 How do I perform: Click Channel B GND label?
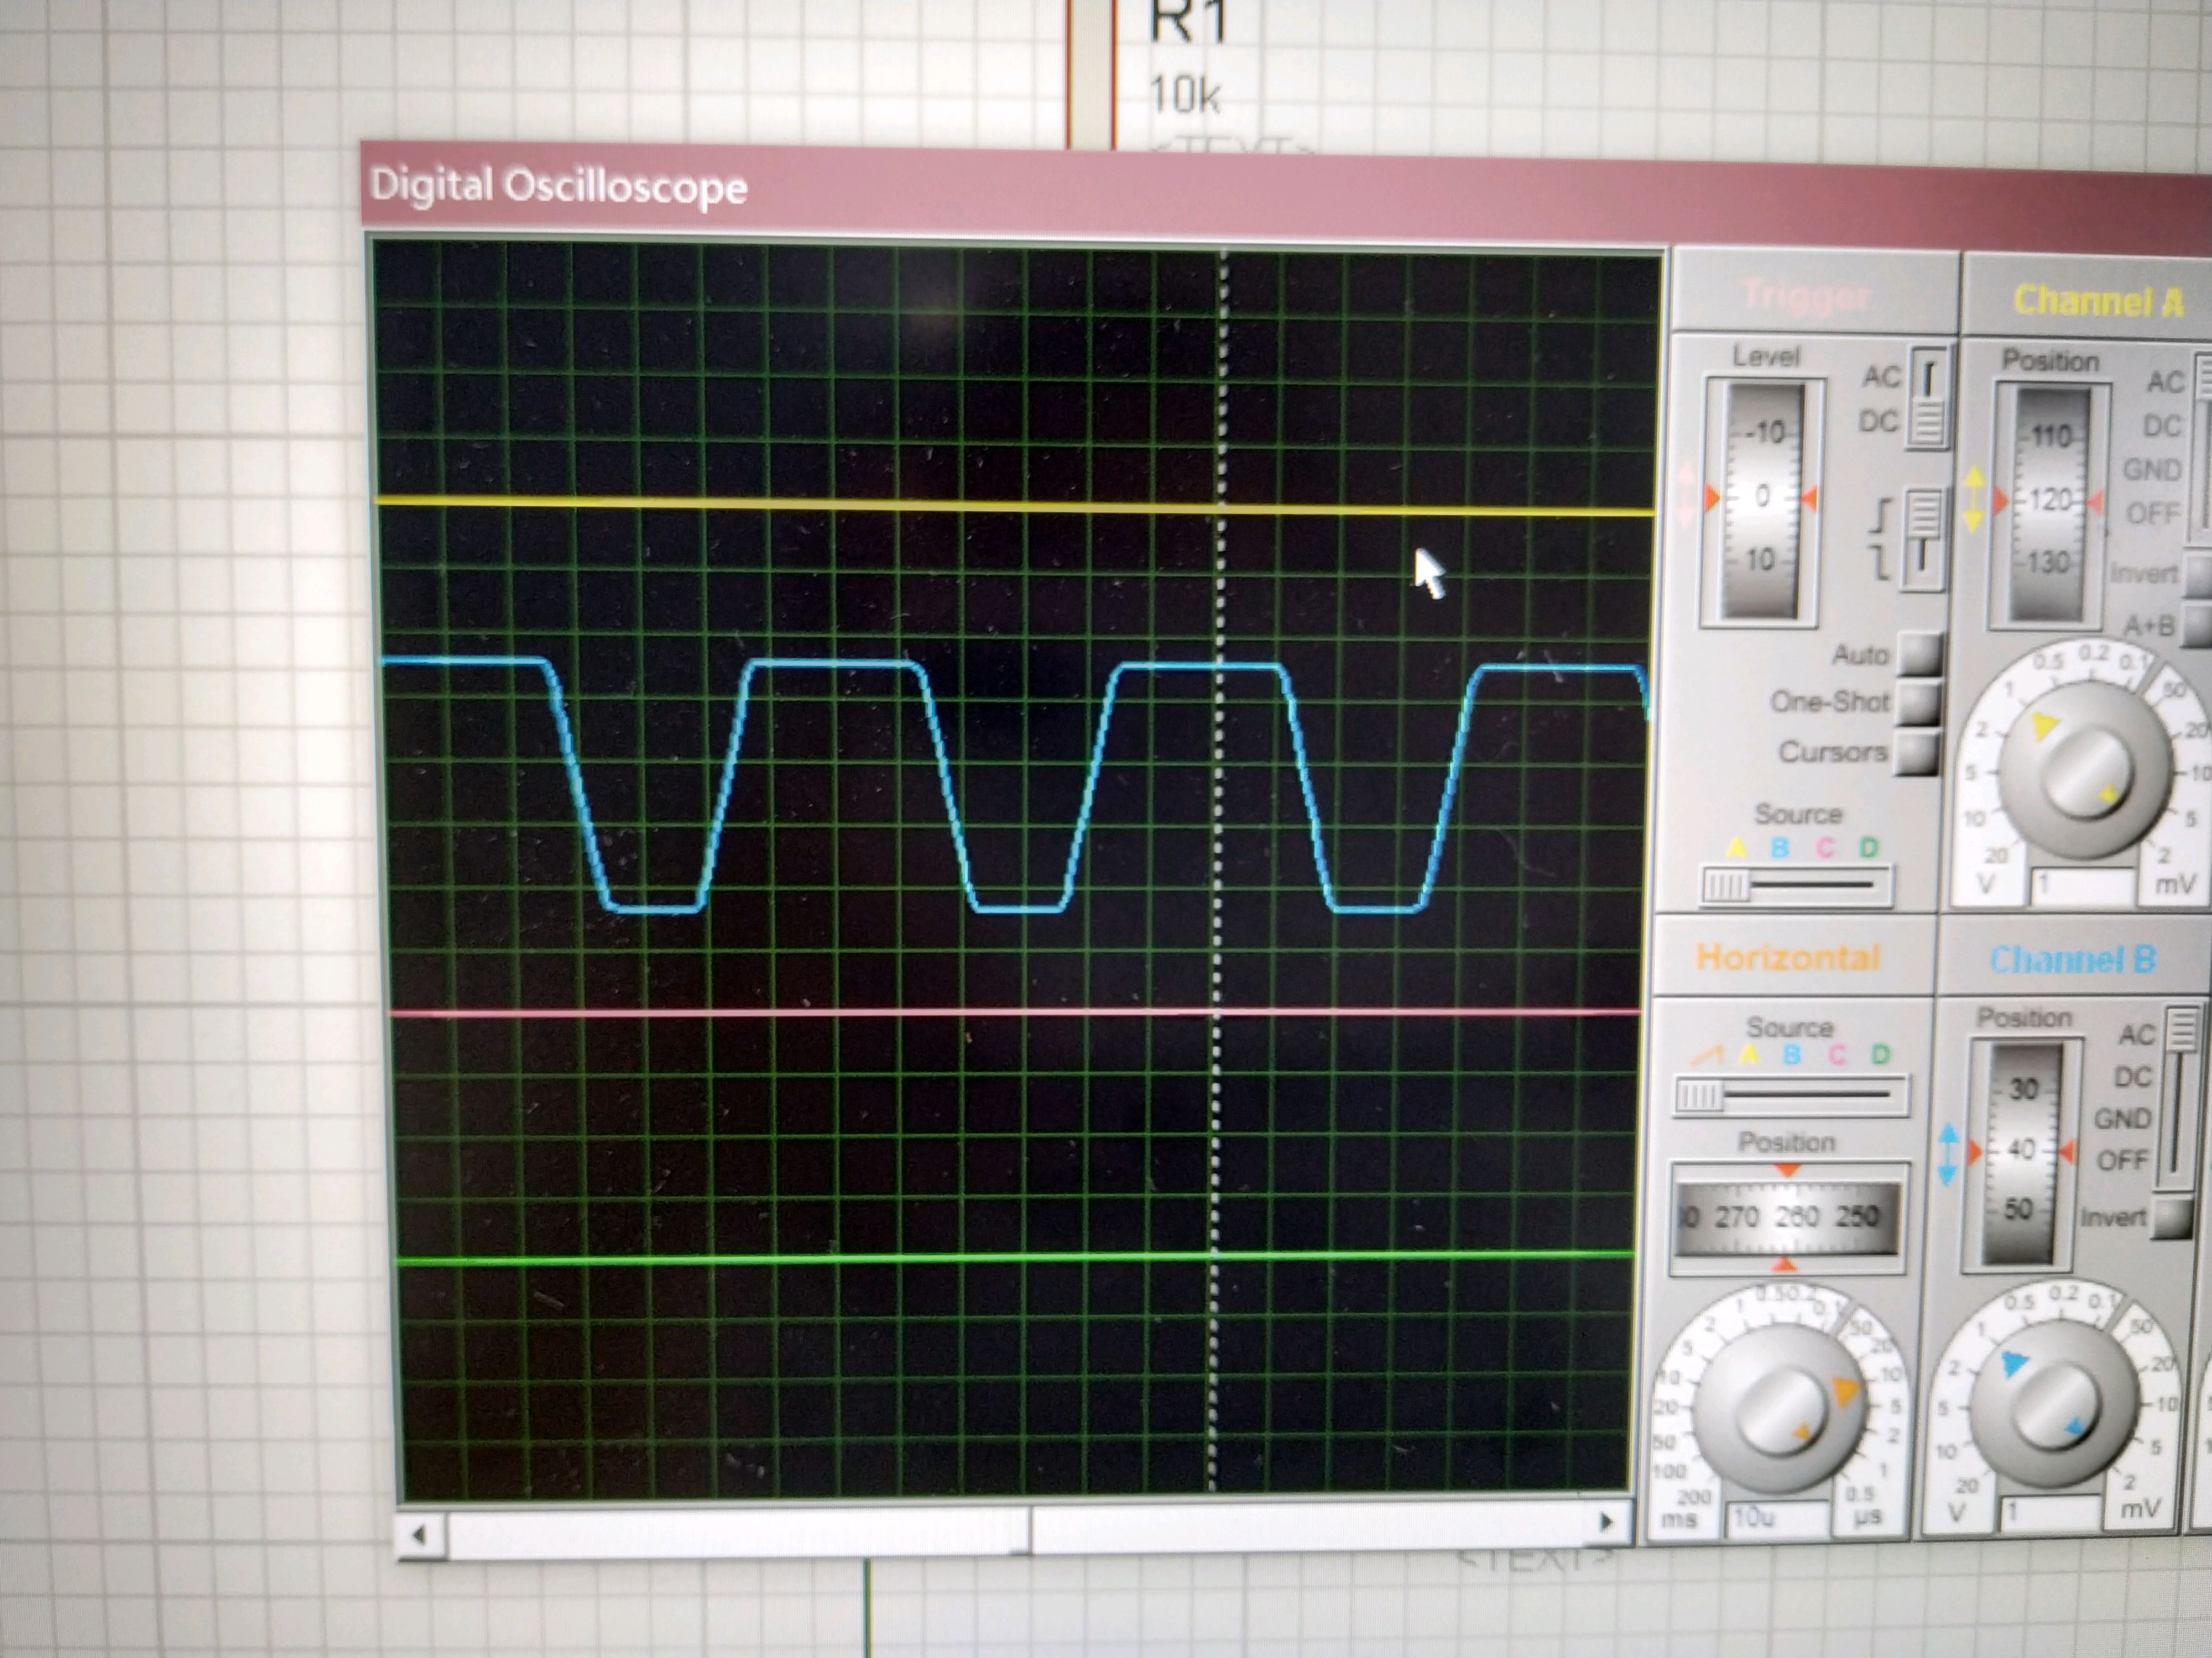tap(2122, 1119)
